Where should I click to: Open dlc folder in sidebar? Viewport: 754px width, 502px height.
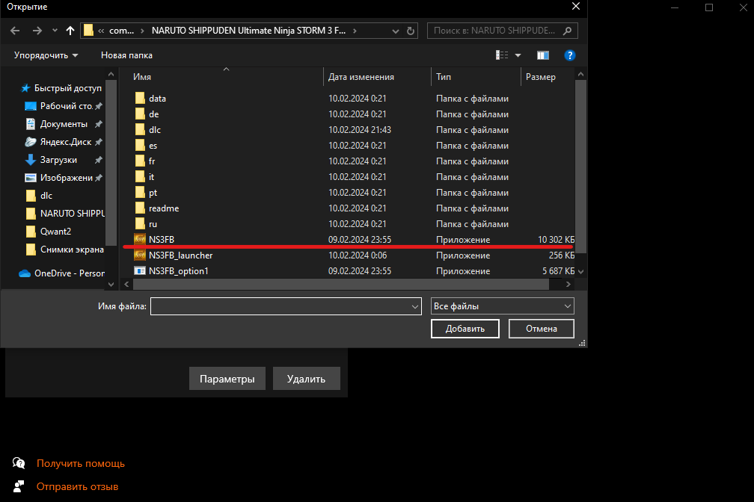pyautogui.click(x=39, y=196)
